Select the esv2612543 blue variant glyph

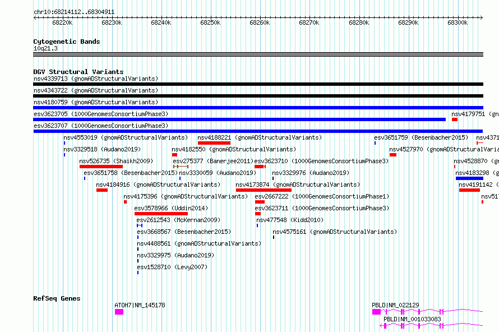point(140,225)
